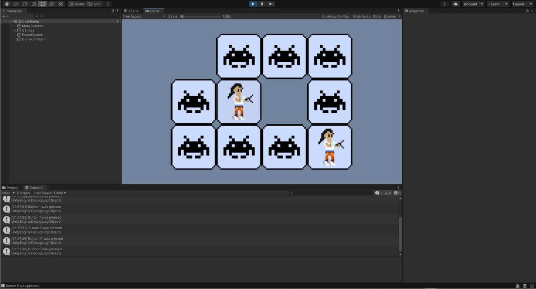Open SimpleGame scene kebab menu
This screenshot has width=536, height=289.
[118, 21]
